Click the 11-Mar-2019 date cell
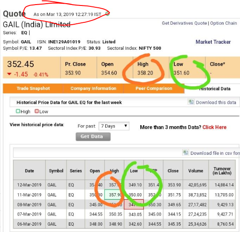This screenshot has width=240, height=232. 29,195
